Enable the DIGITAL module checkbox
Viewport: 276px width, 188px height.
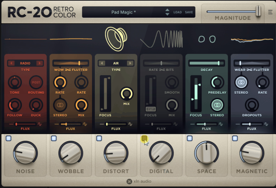click(144, 138)
